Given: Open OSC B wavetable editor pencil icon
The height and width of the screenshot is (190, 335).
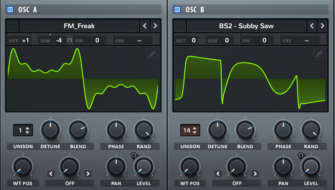Looking at the screenshot, I should click(x=319, y=53).
